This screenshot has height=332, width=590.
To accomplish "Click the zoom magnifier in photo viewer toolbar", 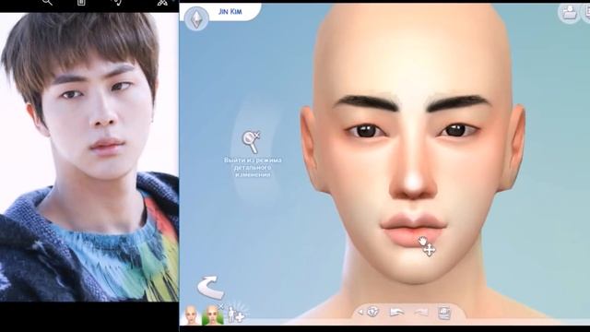I will (47, 3).
